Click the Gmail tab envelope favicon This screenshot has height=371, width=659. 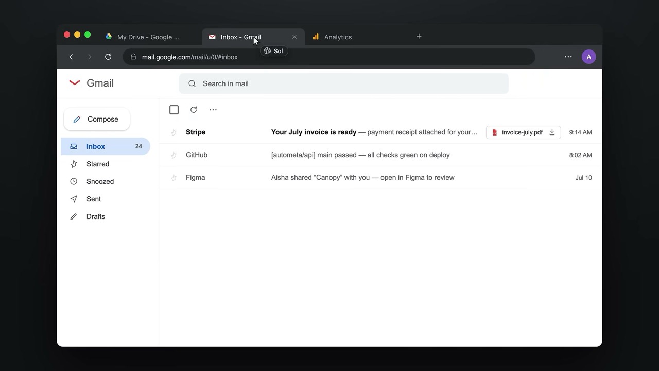[212, 37]
